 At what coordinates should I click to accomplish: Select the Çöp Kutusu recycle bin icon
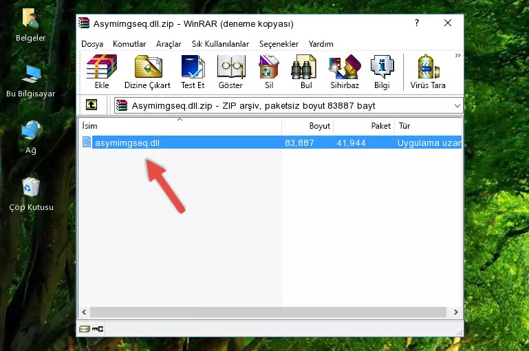[31, 193]
